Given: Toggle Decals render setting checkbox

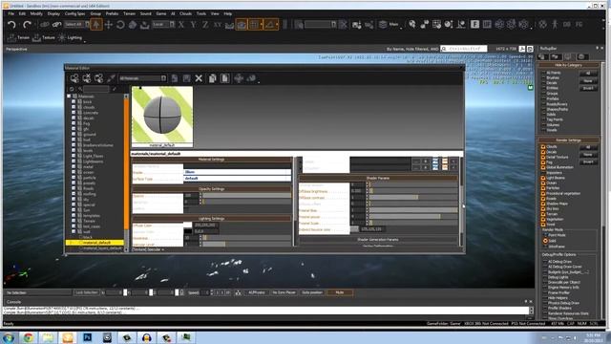Looking at the screenshot, I should click(543, 152).
